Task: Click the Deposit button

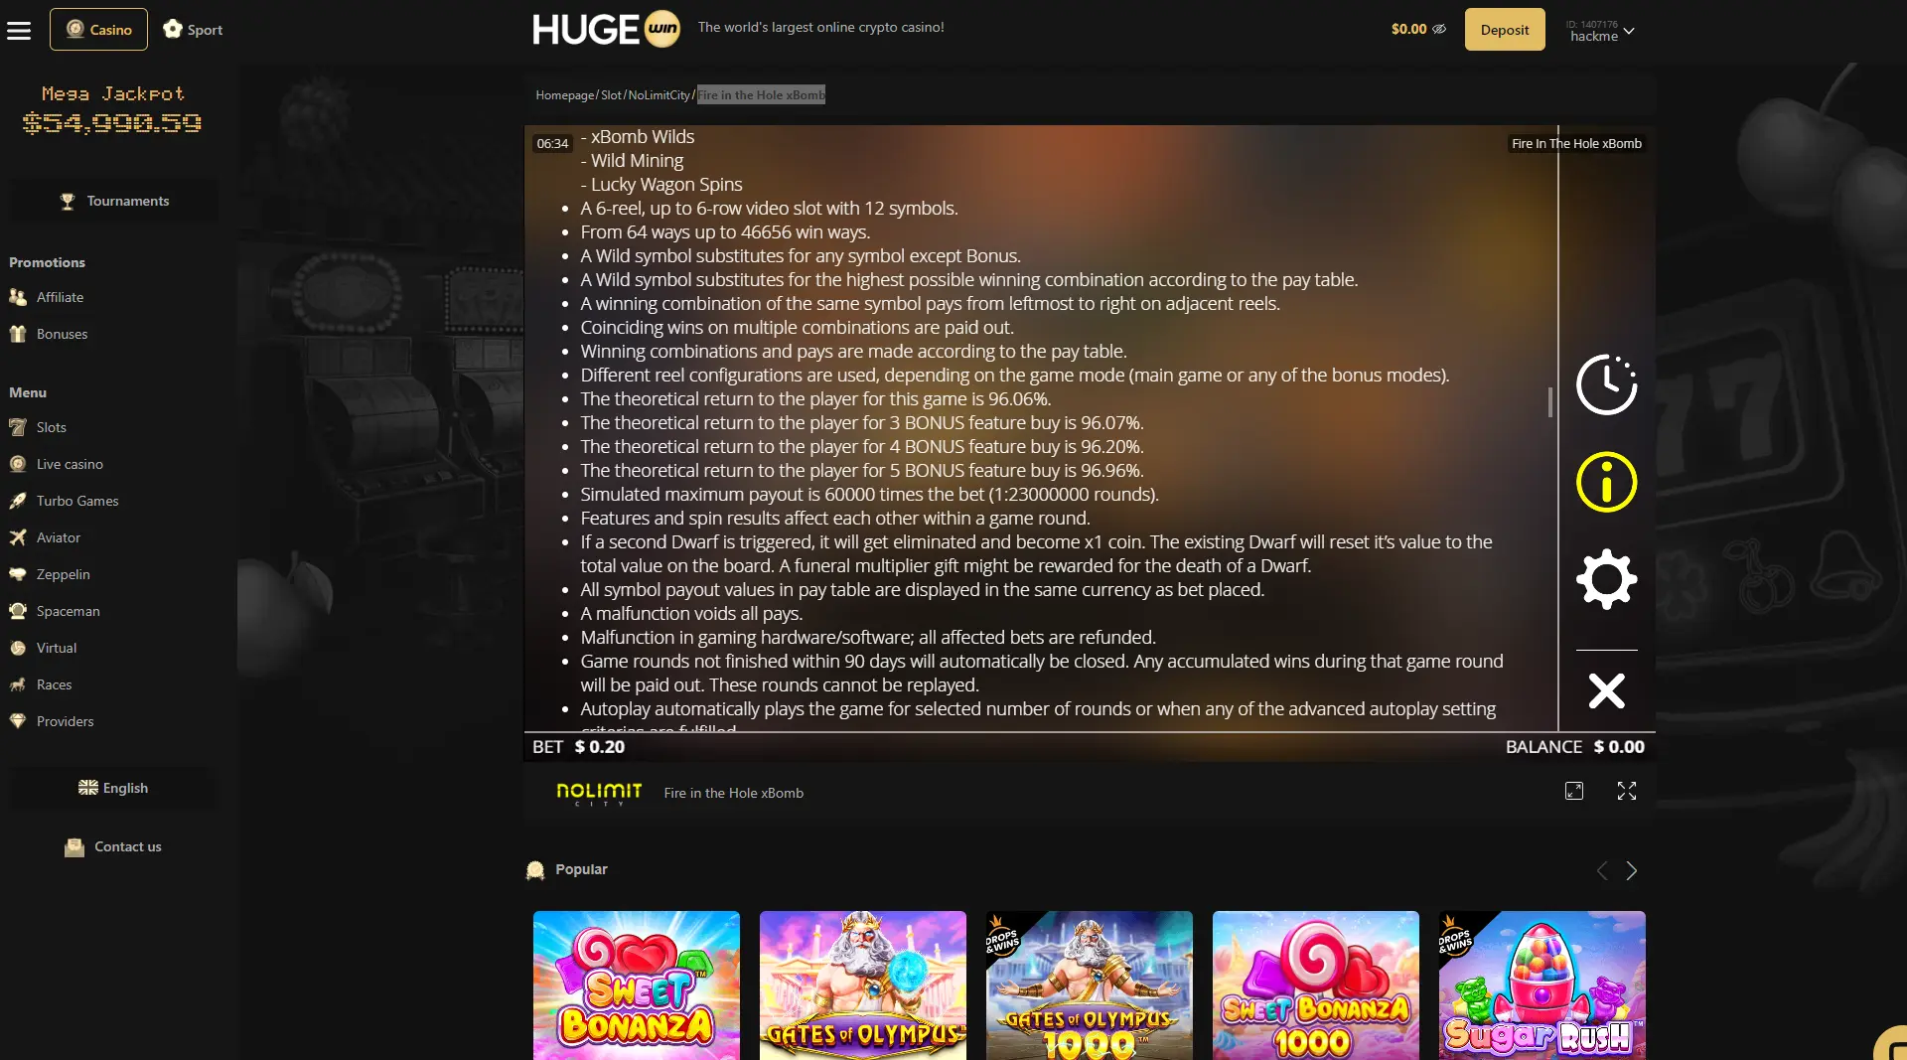Action: [1505, 30]
